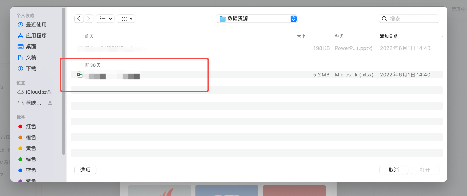Screen dimensions: 467x196
Task: Select the 5.2 MB xlsx file row
Action: coord(227,75)
